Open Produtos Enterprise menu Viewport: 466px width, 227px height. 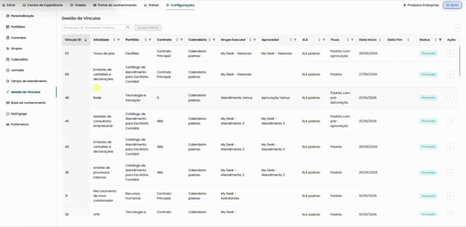click(x=421, y=5)
